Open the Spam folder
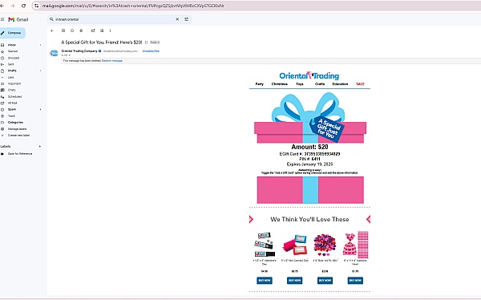 click(x=12, y=109)
